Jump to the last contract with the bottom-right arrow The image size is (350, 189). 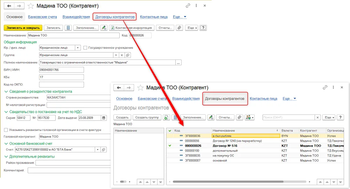tap(340, 182)
